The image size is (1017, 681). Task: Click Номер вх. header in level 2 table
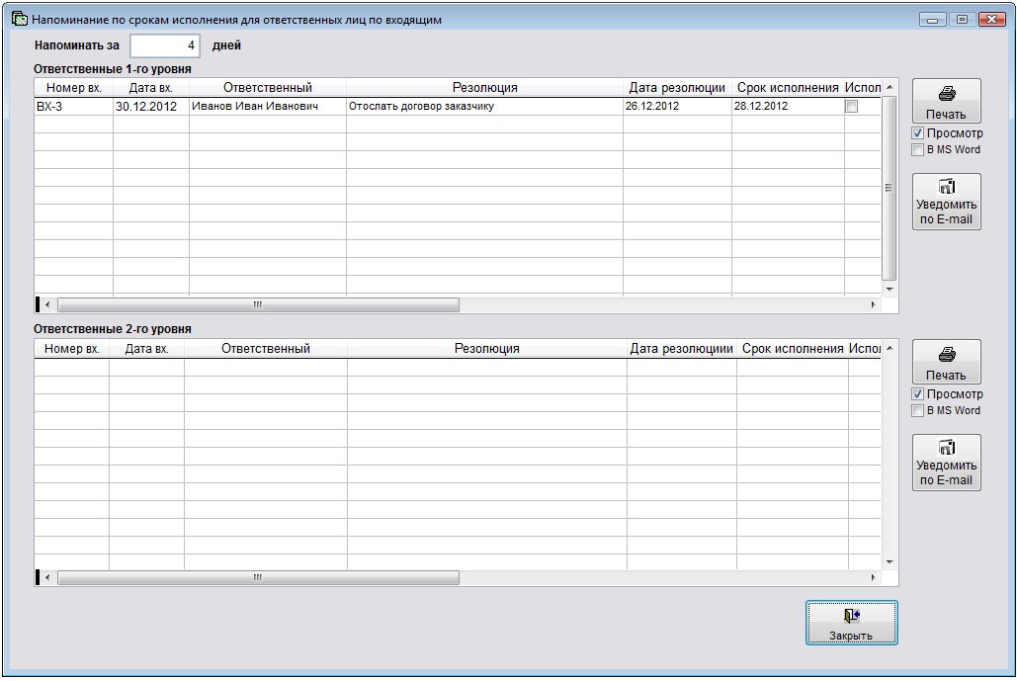[x=71, y=348]
